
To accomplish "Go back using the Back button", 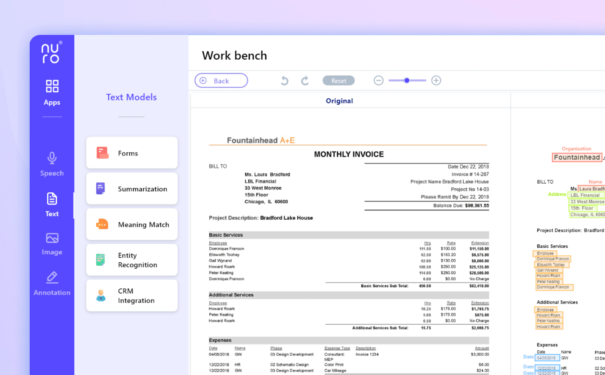I will pyautogui.click(x=221, y=80).
